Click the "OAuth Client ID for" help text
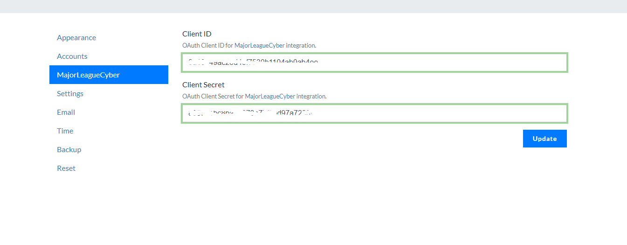627x245 pixels. coord(207,46)
